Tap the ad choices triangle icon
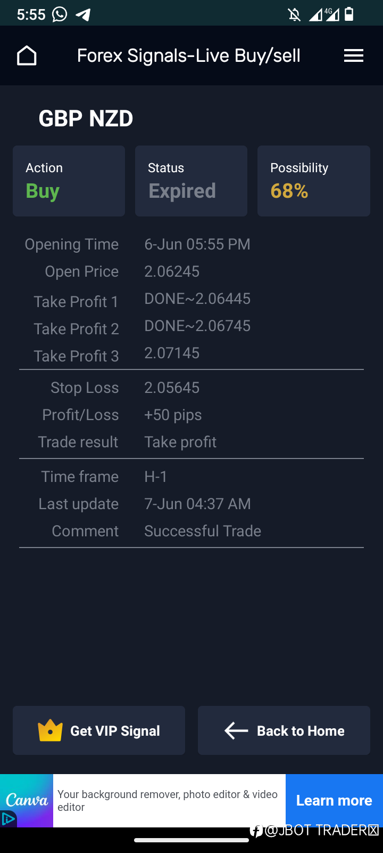 8,819
